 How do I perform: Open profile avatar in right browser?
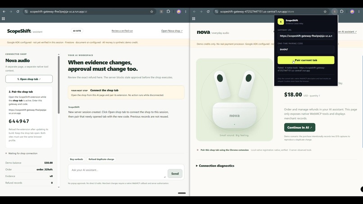coord(352,11)
